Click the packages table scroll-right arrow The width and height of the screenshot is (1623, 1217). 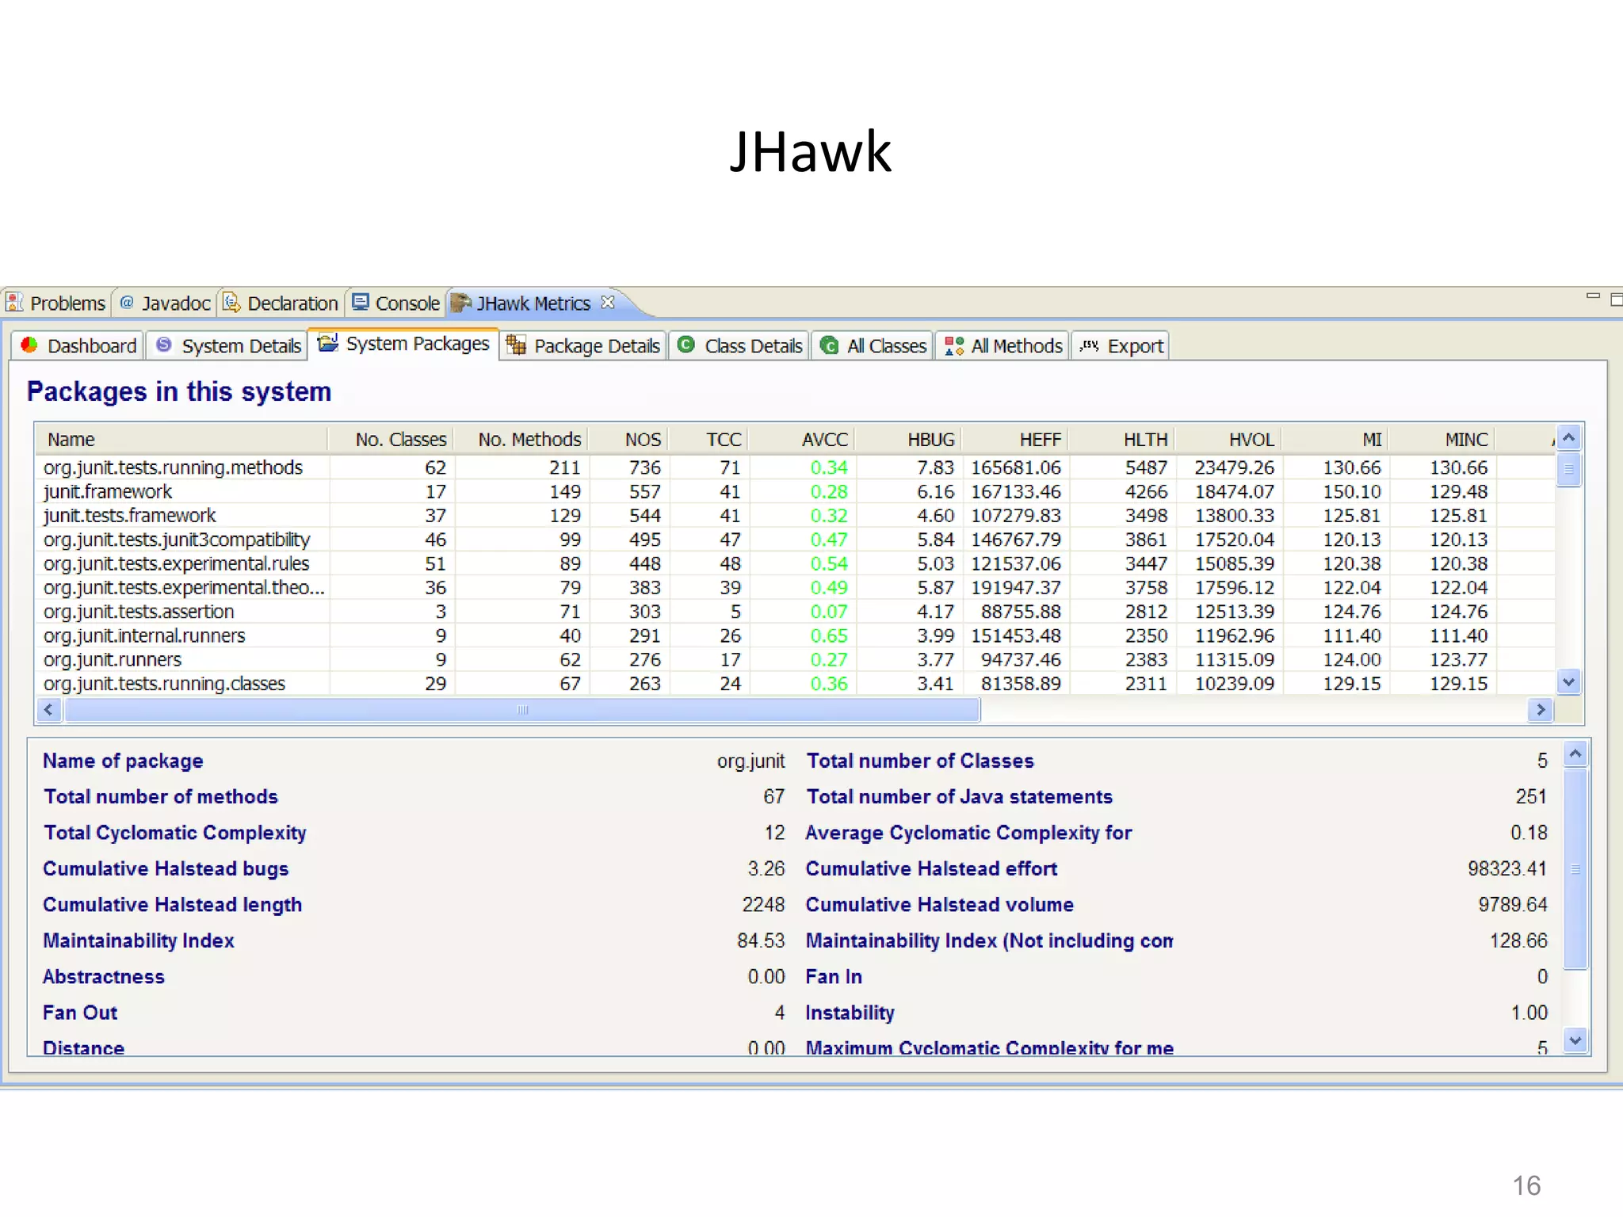point(1541,709)
